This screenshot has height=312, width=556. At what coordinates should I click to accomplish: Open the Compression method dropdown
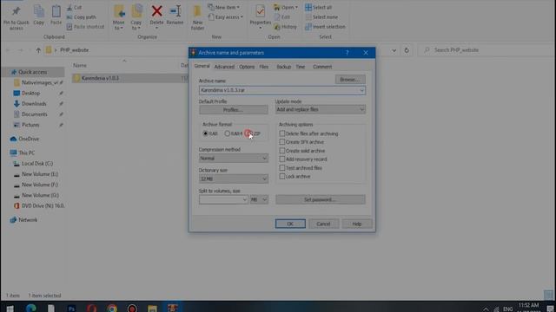(x=234, y=158)
